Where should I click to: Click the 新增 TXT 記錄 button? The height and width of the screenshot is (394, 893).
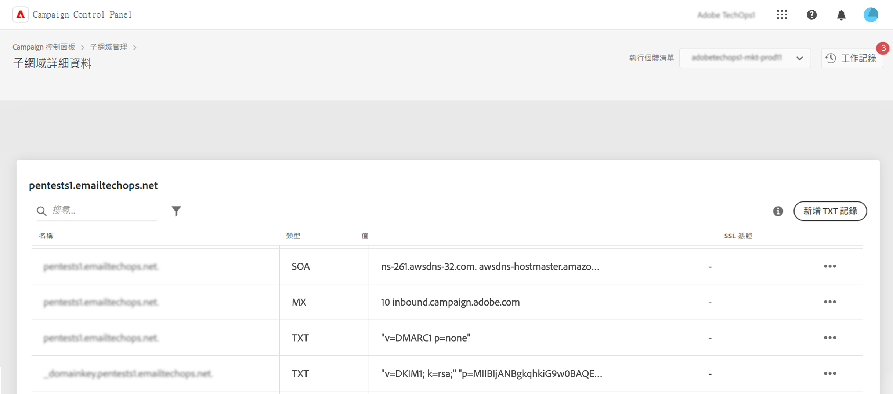[x=830, y=211]
